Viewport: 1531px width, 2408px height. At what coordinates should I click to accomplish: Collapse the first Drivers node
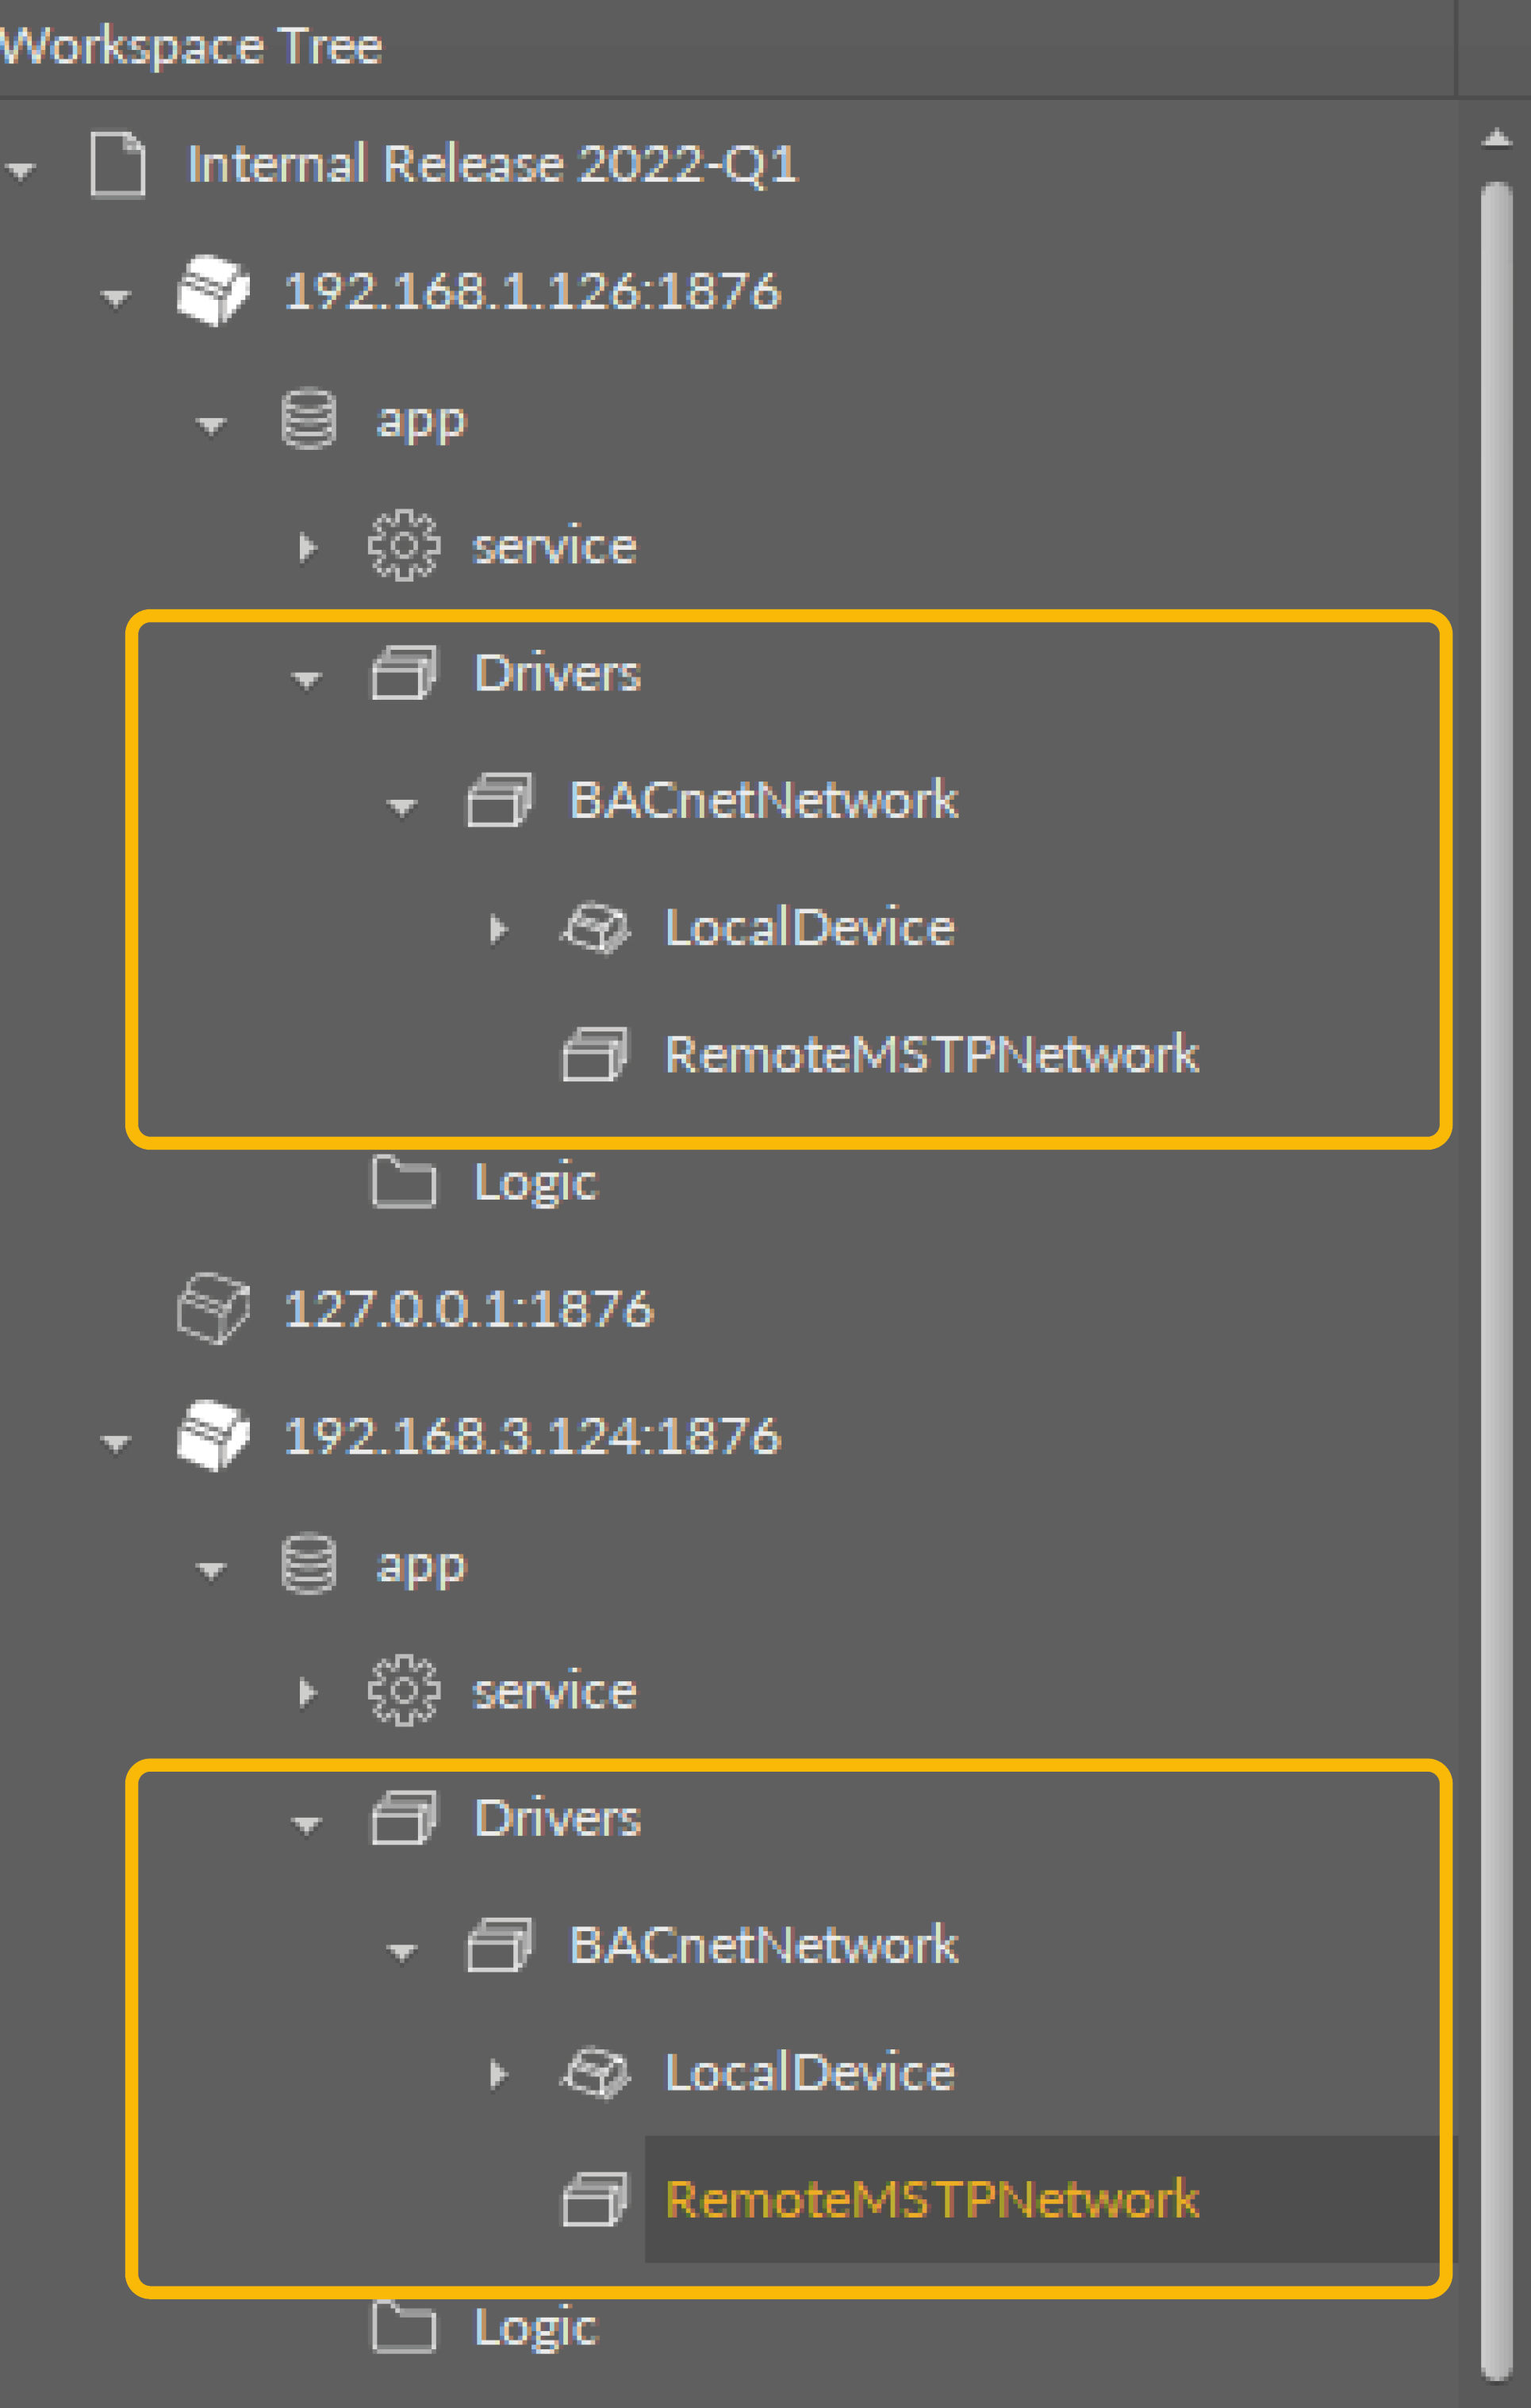(x=306, y=680)
